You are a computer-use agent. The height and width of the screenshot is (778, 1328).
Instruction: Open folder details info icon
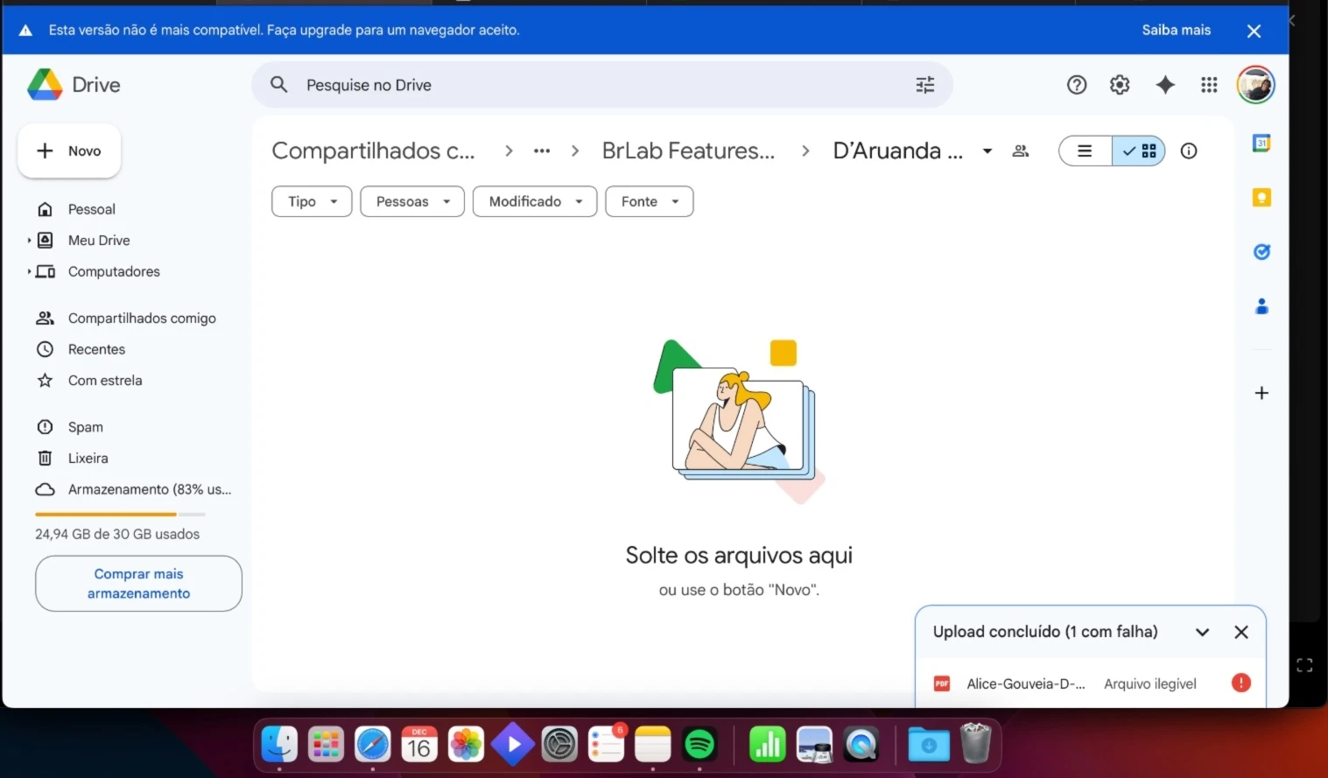coord(1188,151)
